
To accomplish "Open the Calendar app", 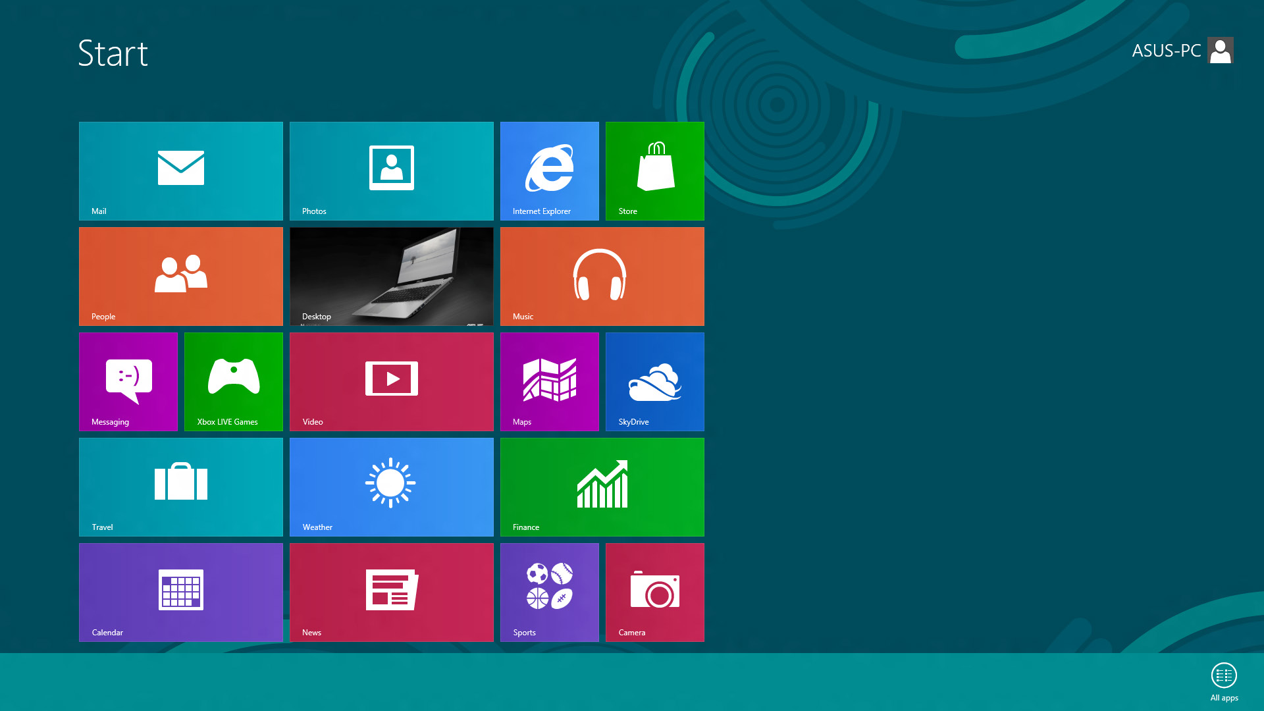I will point(180,591).
